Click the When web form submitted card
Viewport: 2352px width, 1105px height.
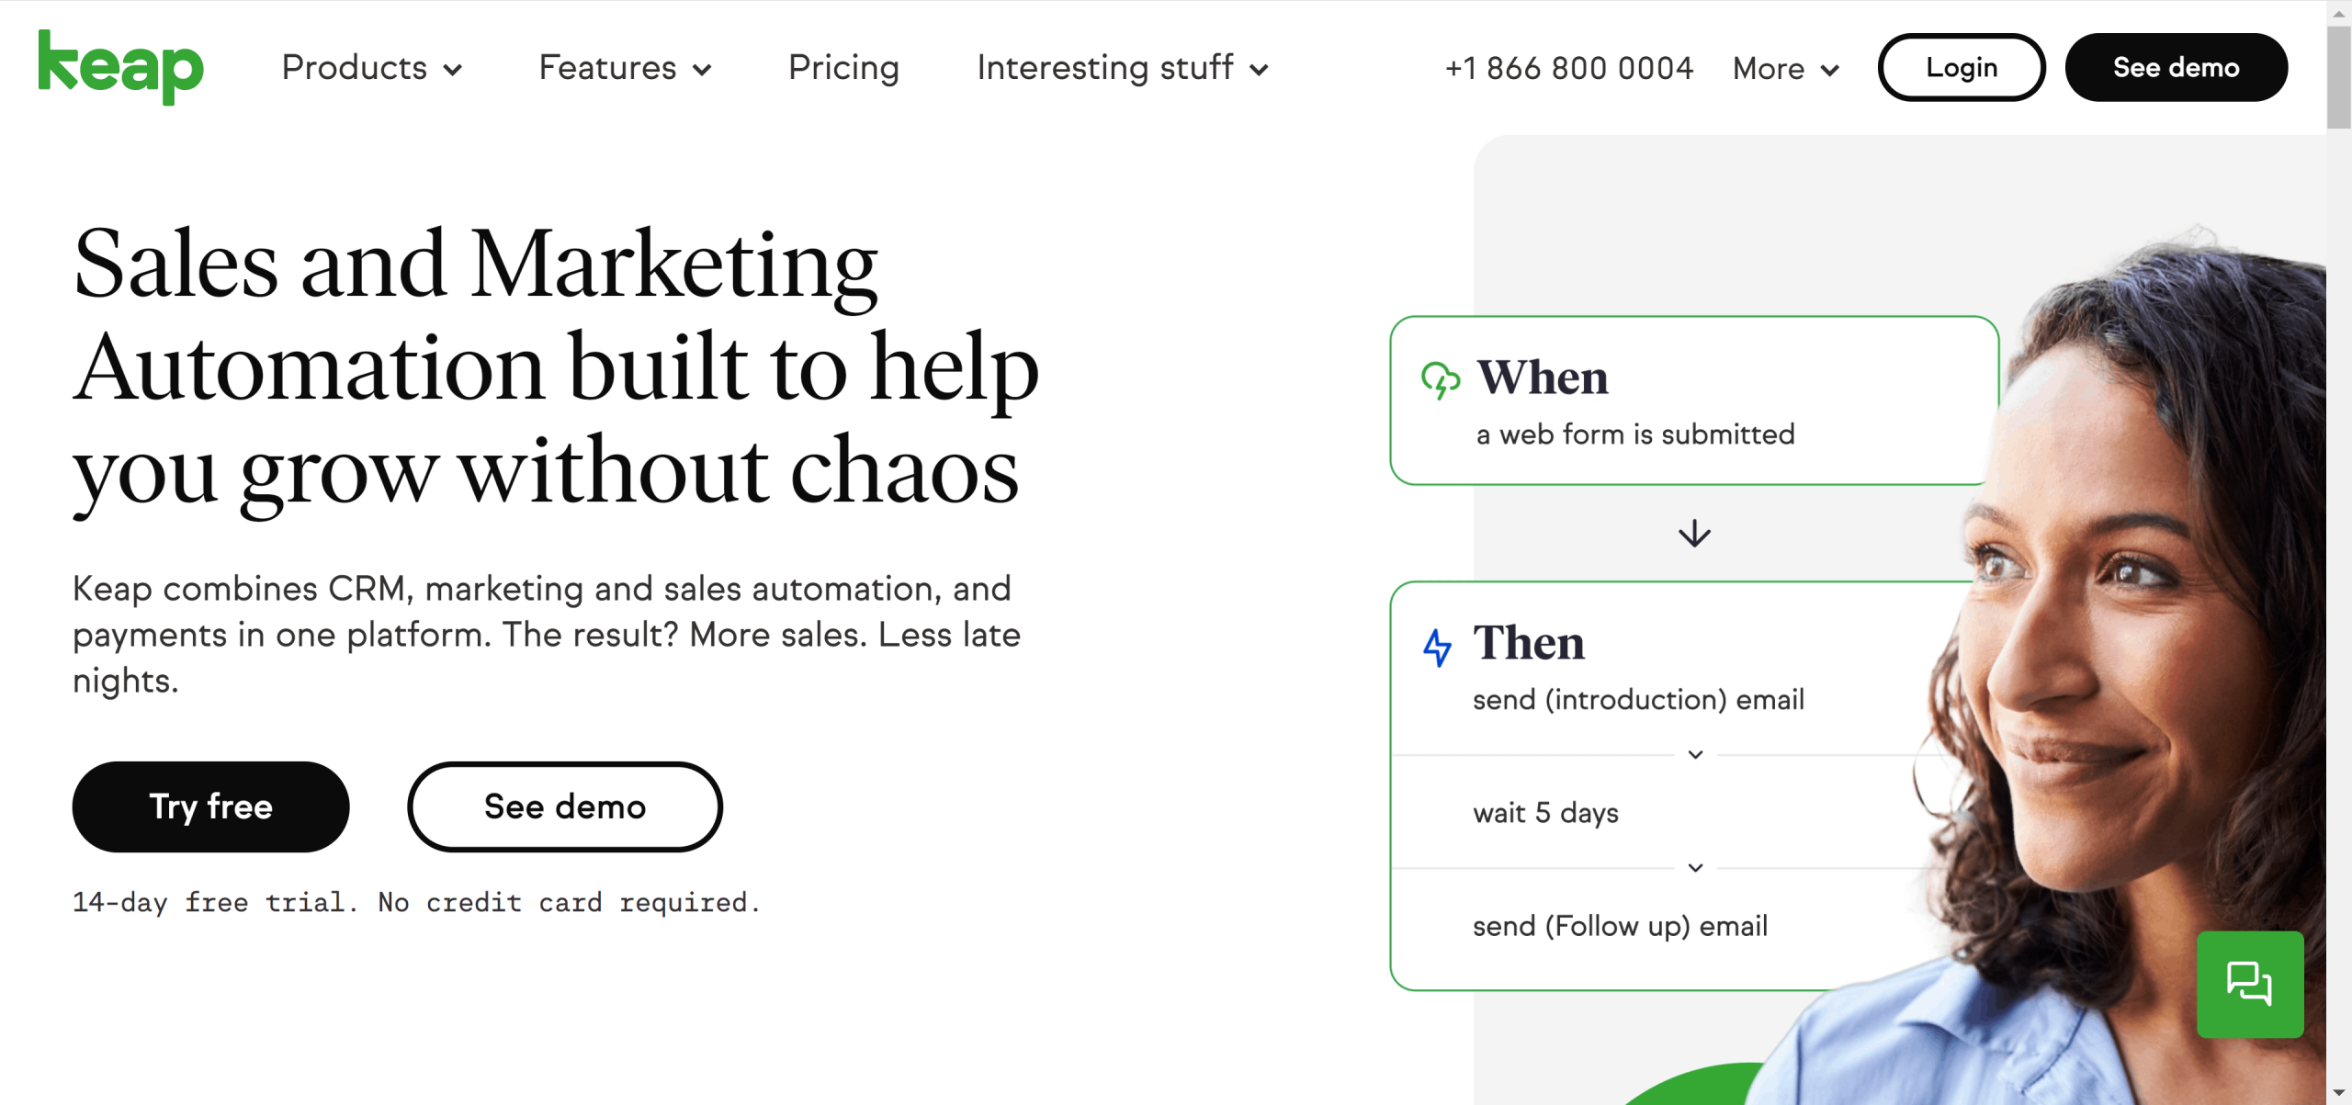pos(1692,400)
